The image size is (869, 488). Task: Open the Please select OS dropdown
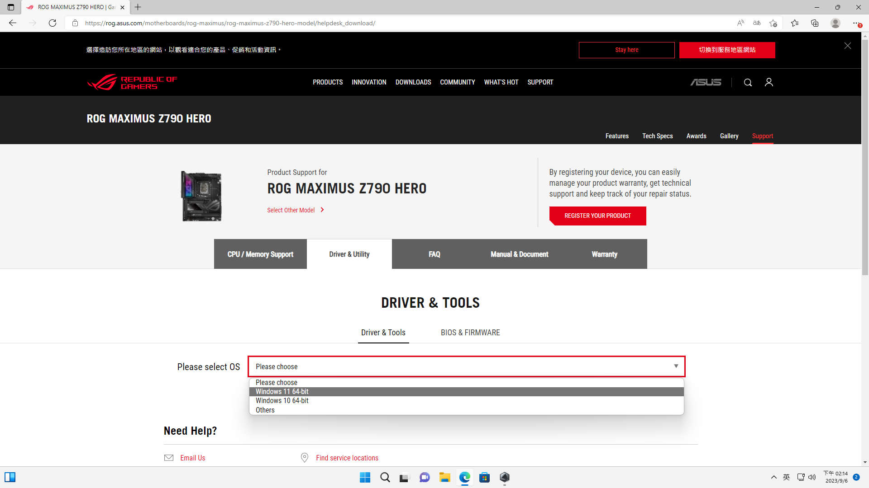point(466,366)
